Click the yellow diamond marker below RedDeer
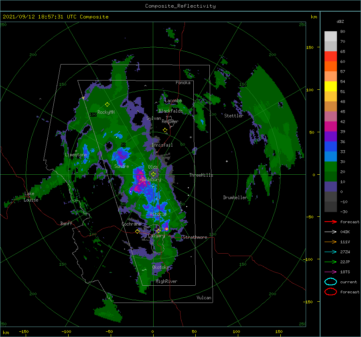The image size is (361, 337). coord(165,130)
